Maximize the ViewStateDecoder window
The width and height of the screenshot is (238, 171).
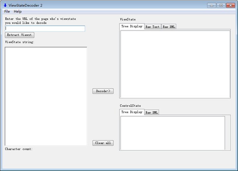[x=220, y=5]
